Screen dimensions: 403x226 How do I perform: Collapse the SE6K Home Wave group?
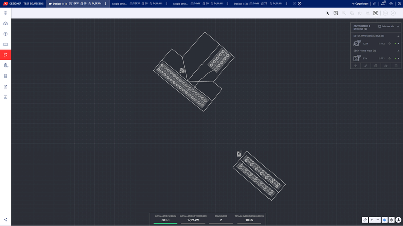coord(398,51)
